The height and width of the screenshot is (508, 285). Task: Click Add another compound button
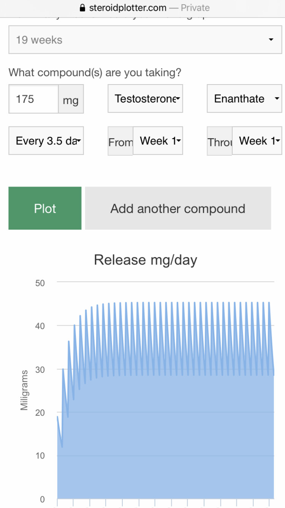(178, 209)
